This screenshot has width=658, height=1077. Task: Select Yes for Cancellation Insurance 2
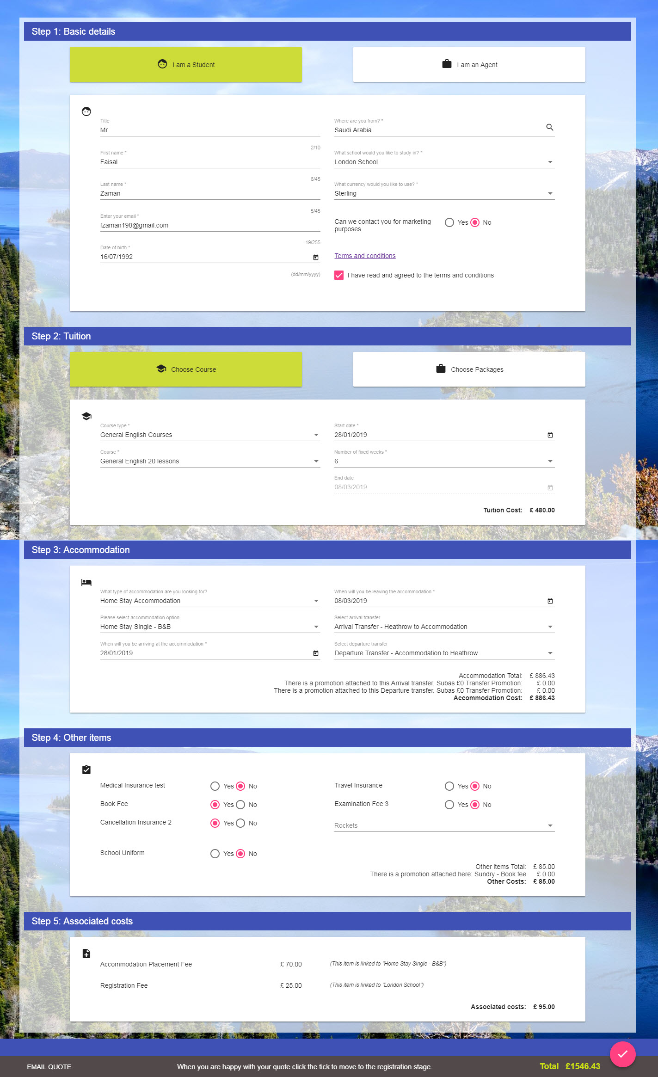(215, 823)
